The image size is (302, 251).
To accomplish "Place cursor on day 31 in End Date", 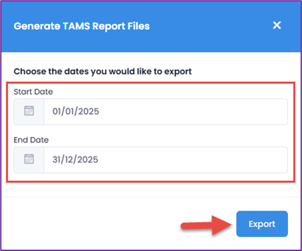I will coord(56,160).
